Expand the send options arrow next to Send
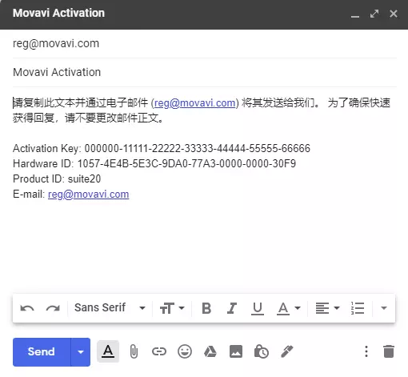The image size is (408, 377). pyautogui.click(x=81, y=352)
